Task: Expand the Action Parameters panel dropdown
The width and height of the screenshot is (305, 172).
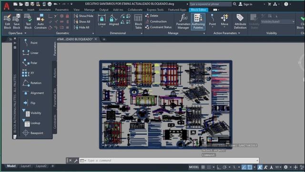Action: coord(239,33)
